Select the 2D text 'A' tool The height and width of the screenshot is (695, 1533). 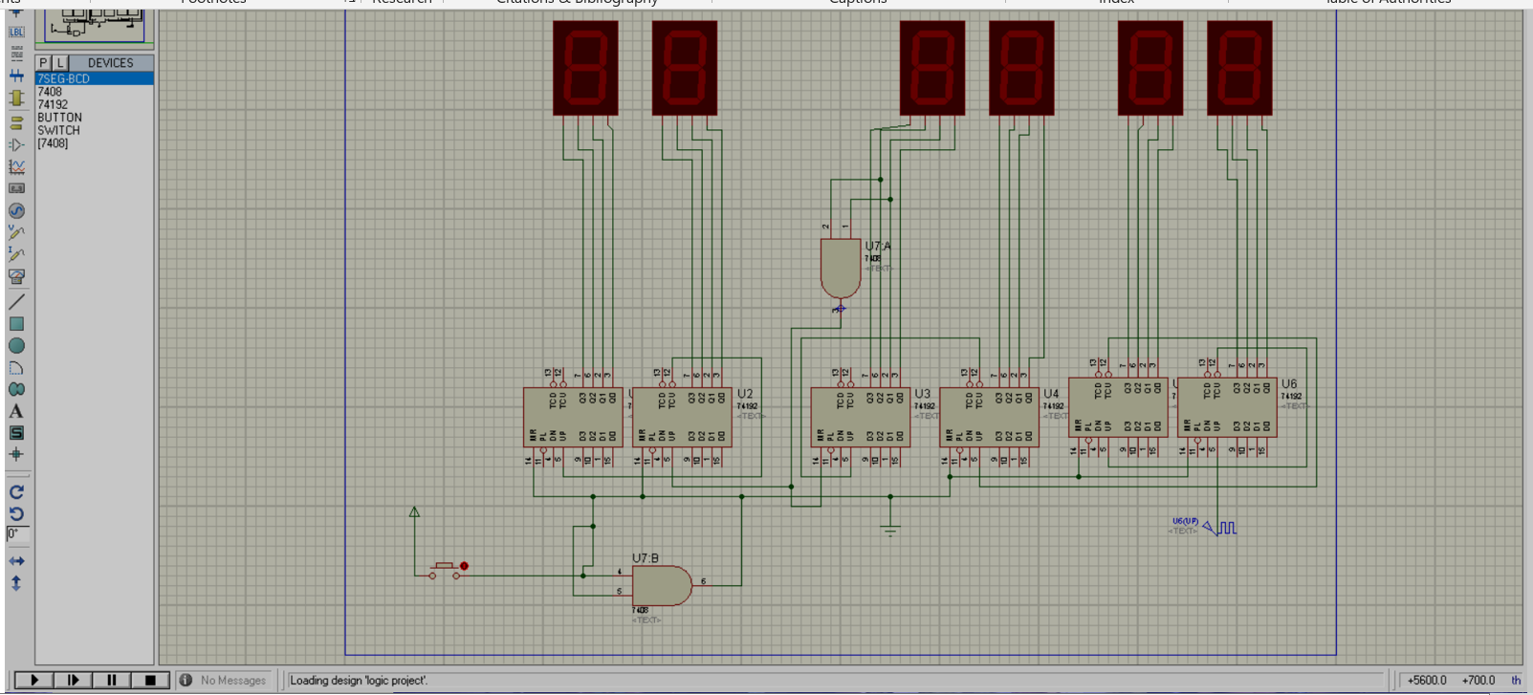[16, 411]
